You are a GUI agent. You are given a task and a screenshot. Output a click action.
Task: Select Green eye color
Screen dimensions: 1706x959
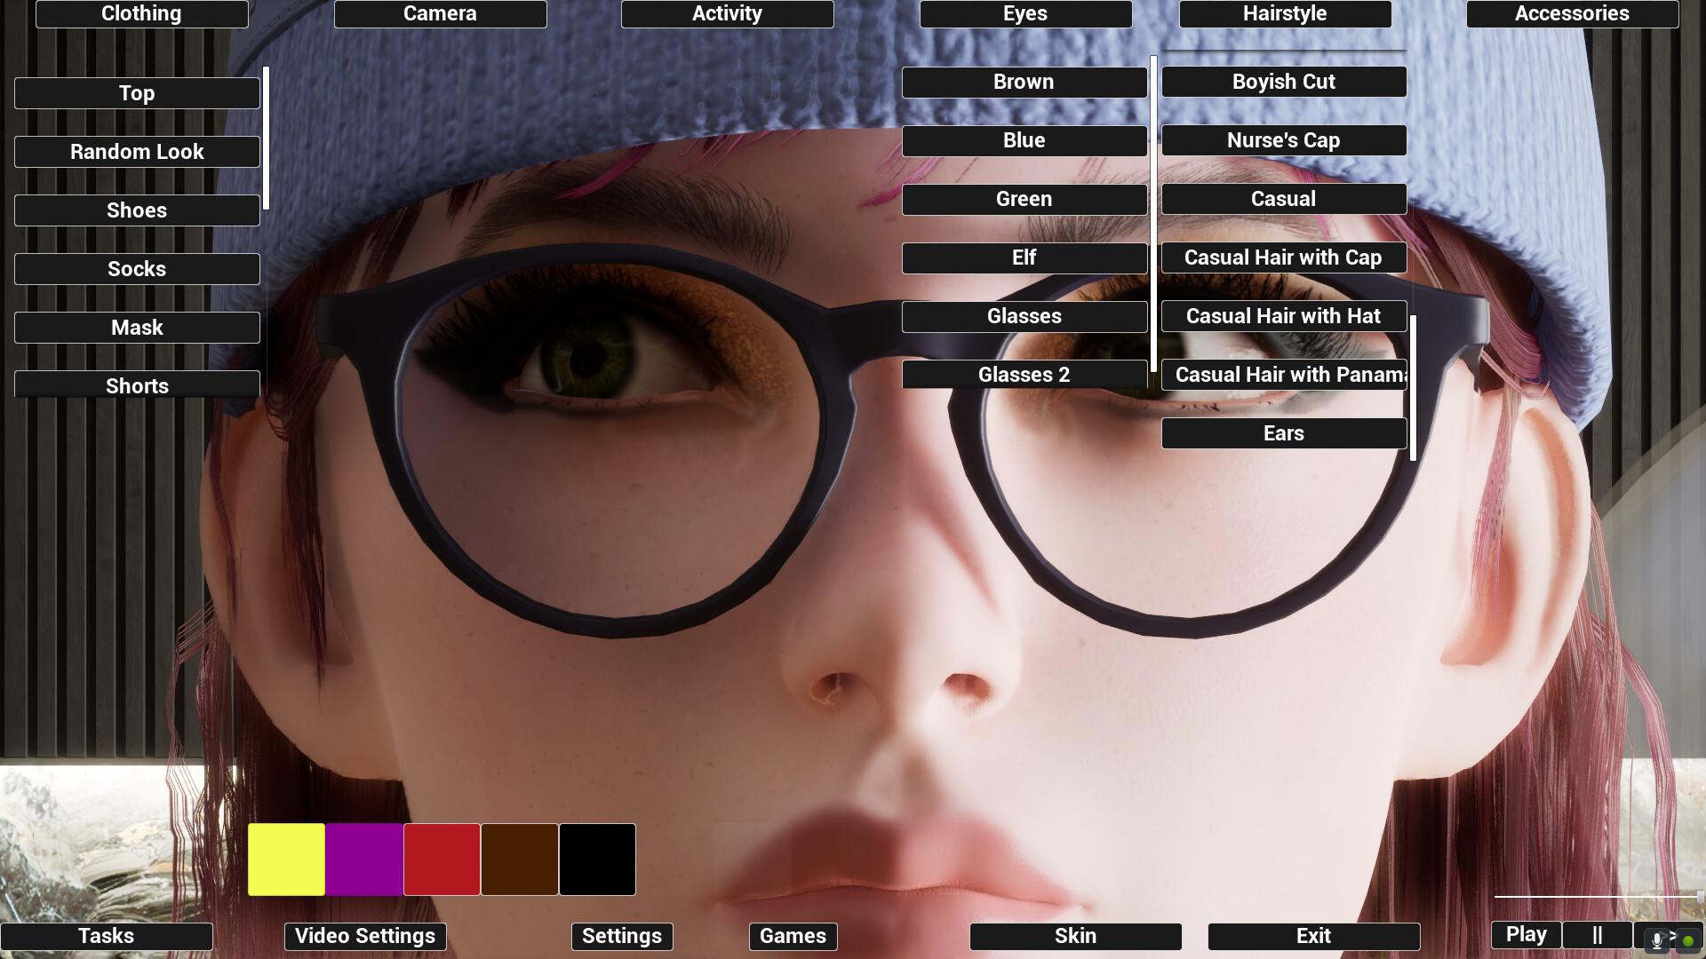point(1024,199)
